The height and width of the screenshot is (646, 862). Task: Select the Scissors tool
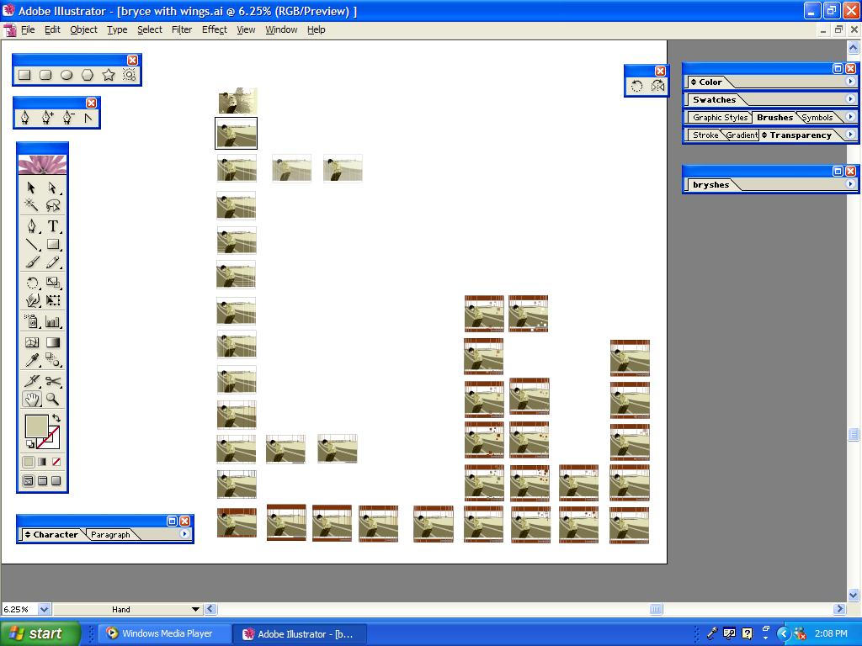coord(53,381)
